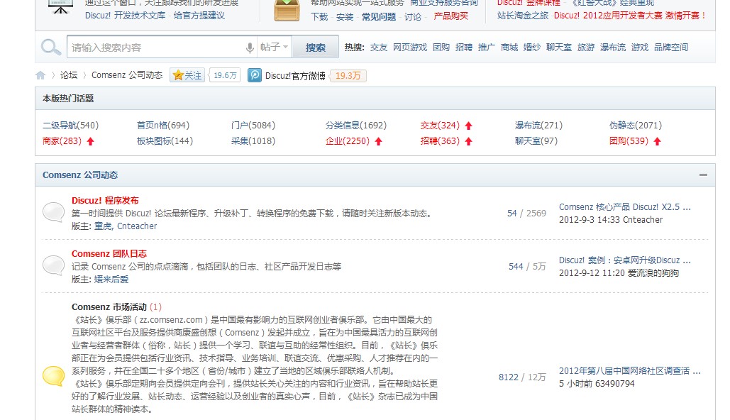The image size is (730, 420).
Task: View moderator 媛来后爱 profile
Action: pos(111,280)
